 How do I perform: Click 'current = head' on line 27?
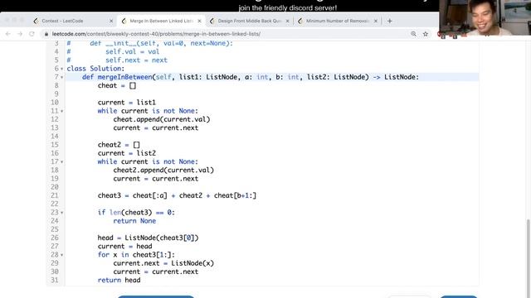124,247
